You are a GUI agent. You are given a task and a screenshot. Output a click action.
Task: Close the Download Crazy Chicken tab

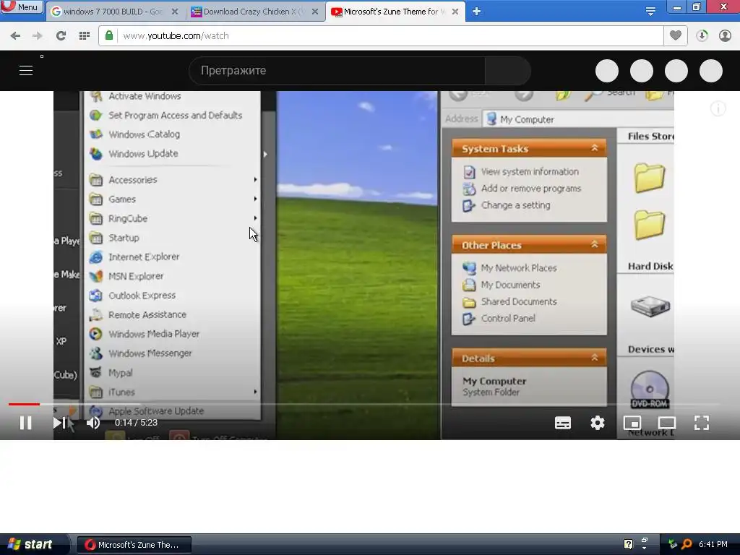click(x=315, y=12)
